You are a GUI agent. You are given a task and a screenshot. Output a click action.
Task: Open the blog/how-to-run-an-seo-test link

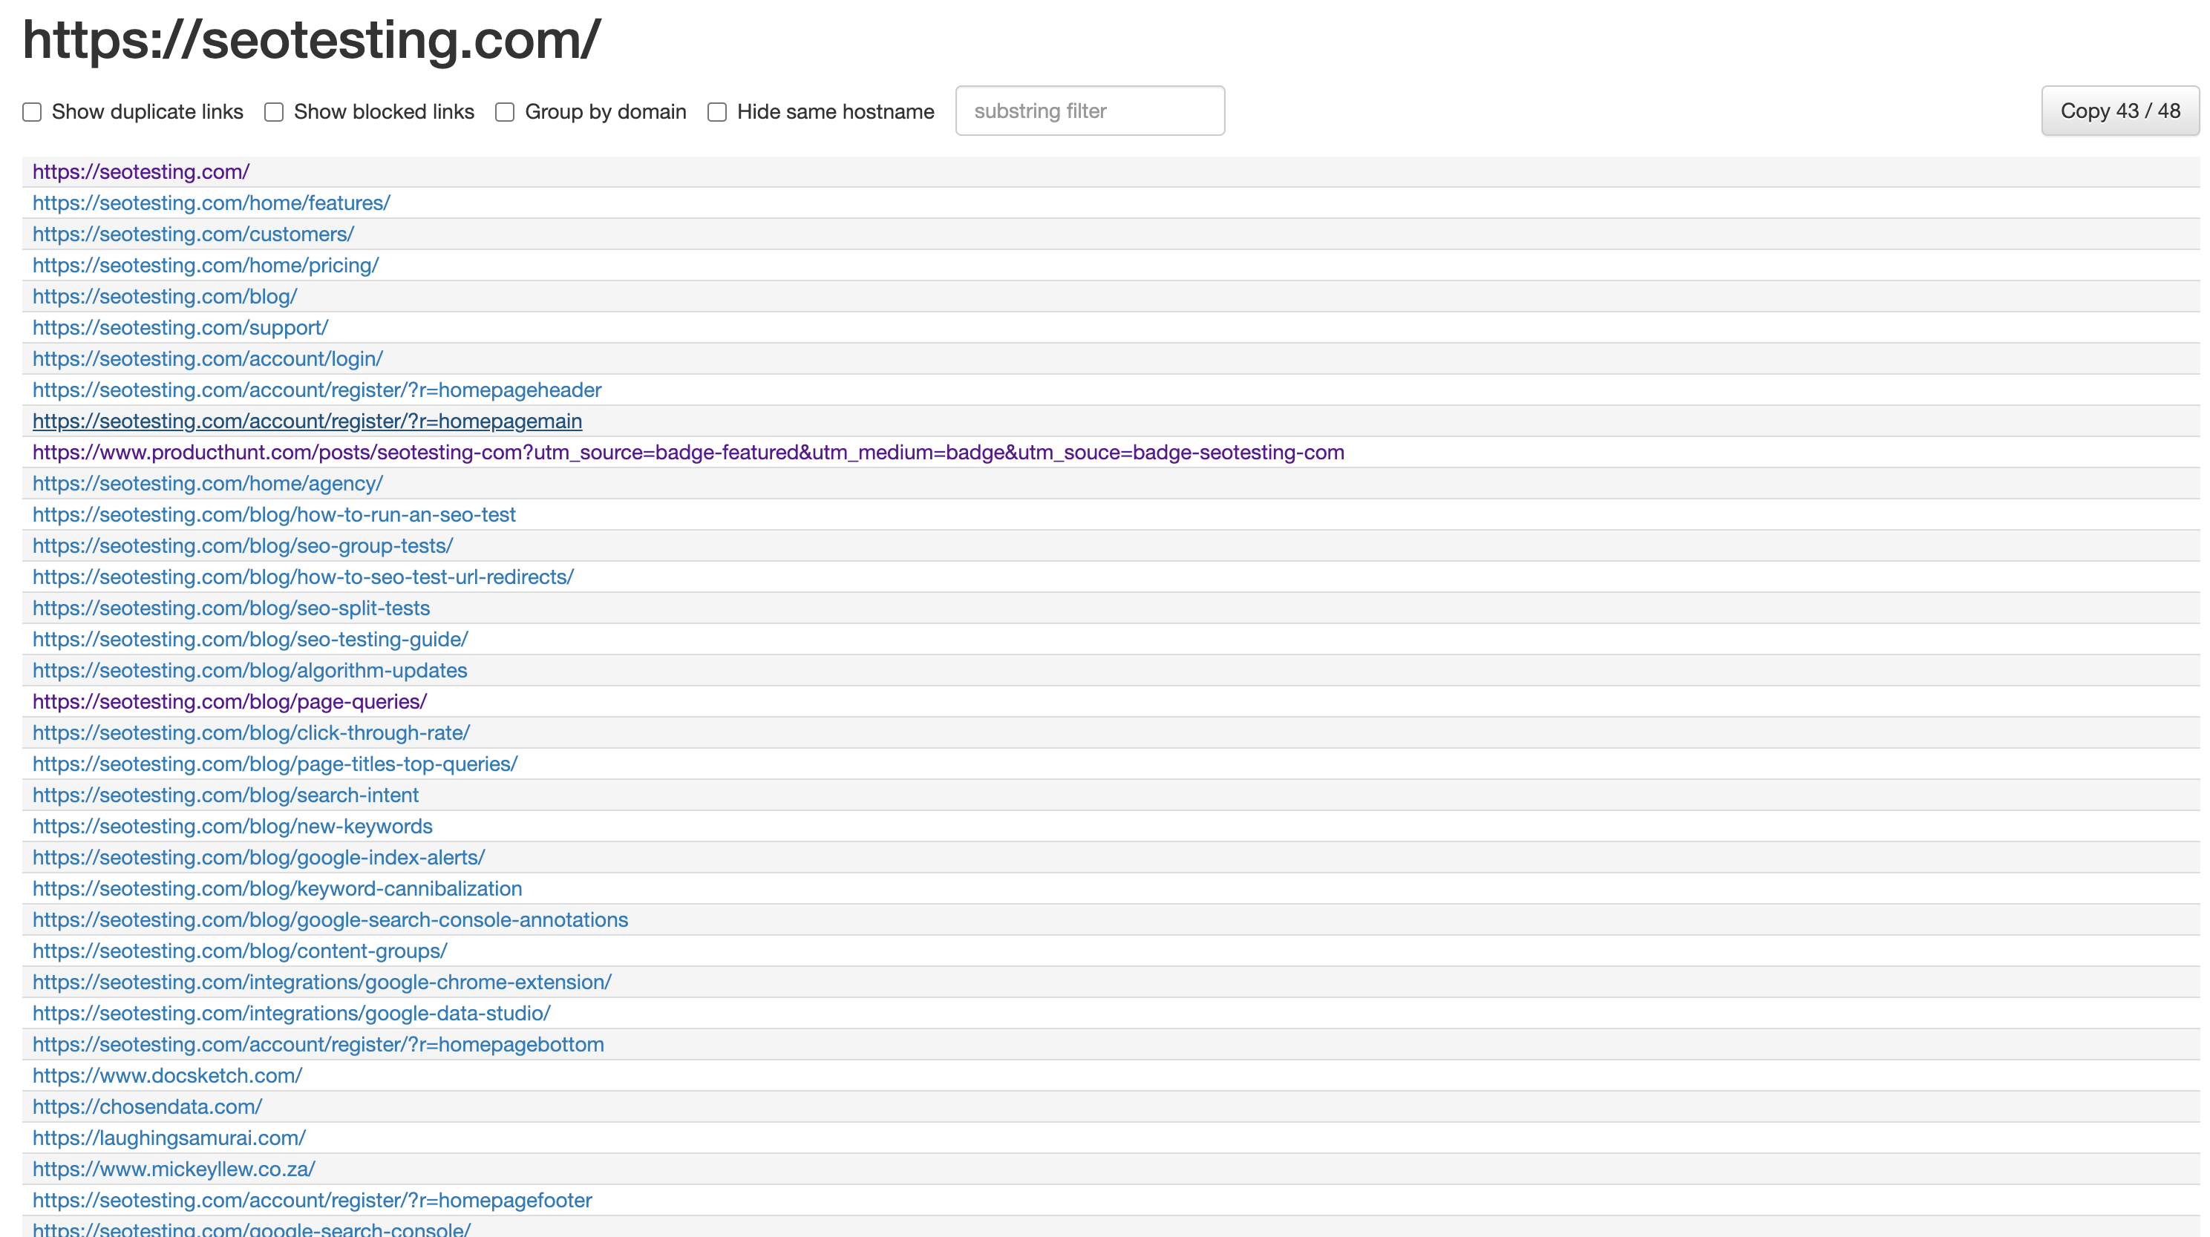pyautogui.click(x=274, y=515)
